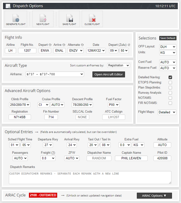Click the 2108 - OUTDATED AIRAC badge
This screenshot has width=181, height=203.
[x=43, y=195]
